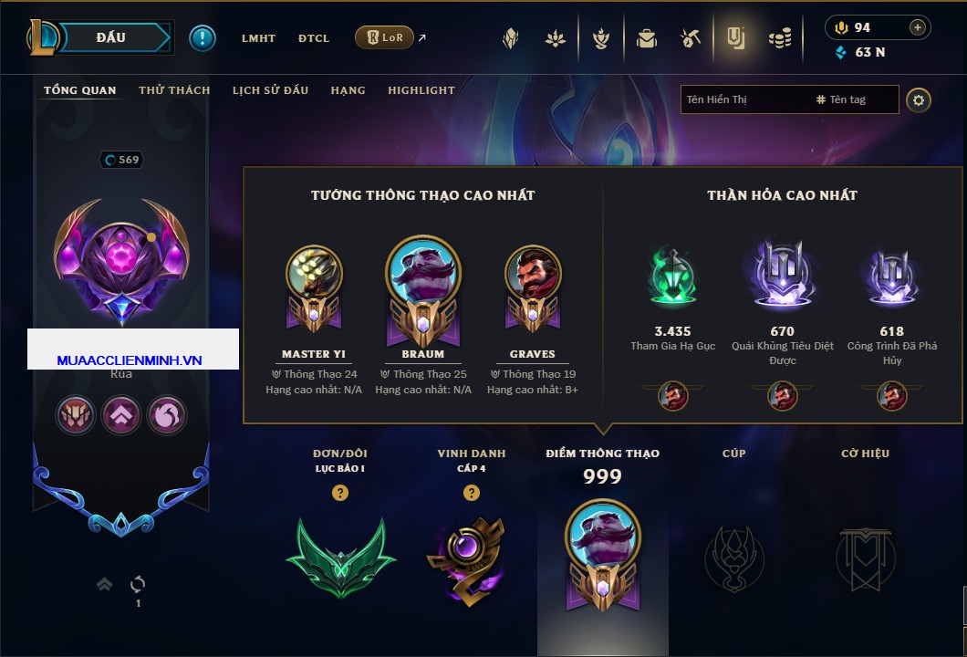Viewport: 967px width, 657px height.
Task: Show help for VINH DANH question mark
Action: point(471,492)
